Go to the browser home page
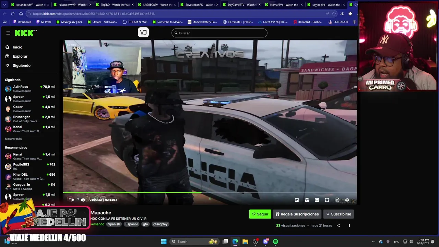Viewport: 439px width, 247px height. (x=21, y=14)
